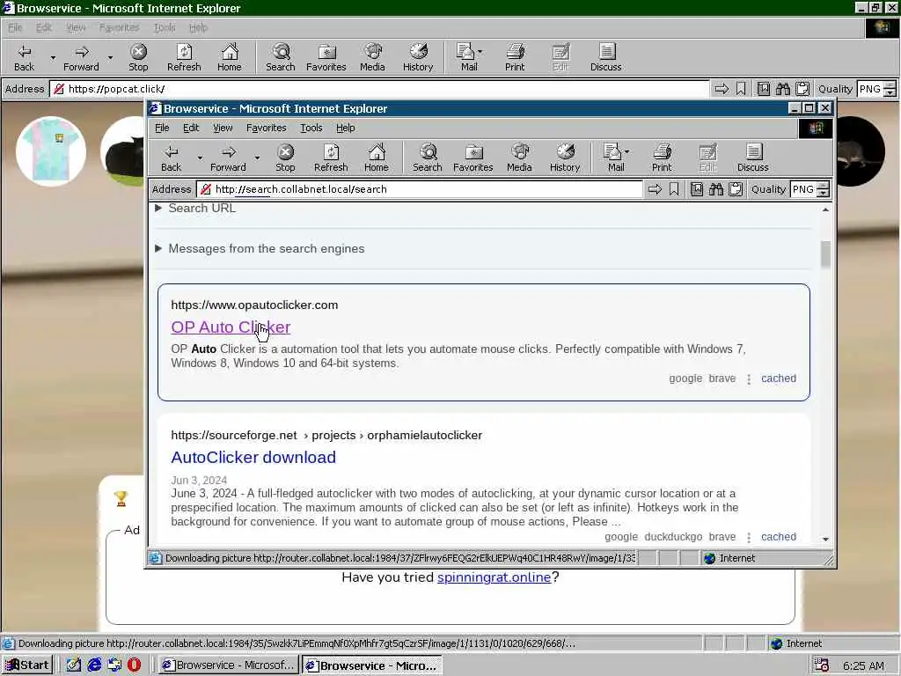Click bookmark icon beside front window address bar
The height and width of the screenshot is (676, 901).
674,189
